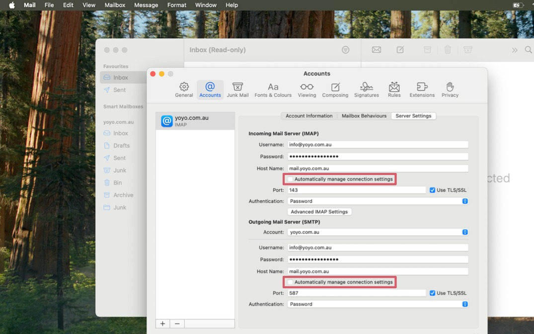Viewport: 534px width, 334px height.
Task: Open the General preferences pane
Action: (184, 90)
